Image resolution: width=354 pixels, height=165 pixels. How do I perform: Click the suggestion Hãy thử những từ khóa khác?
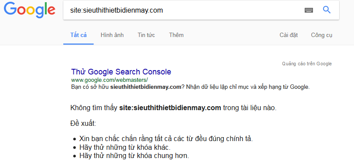click(125, 148)
